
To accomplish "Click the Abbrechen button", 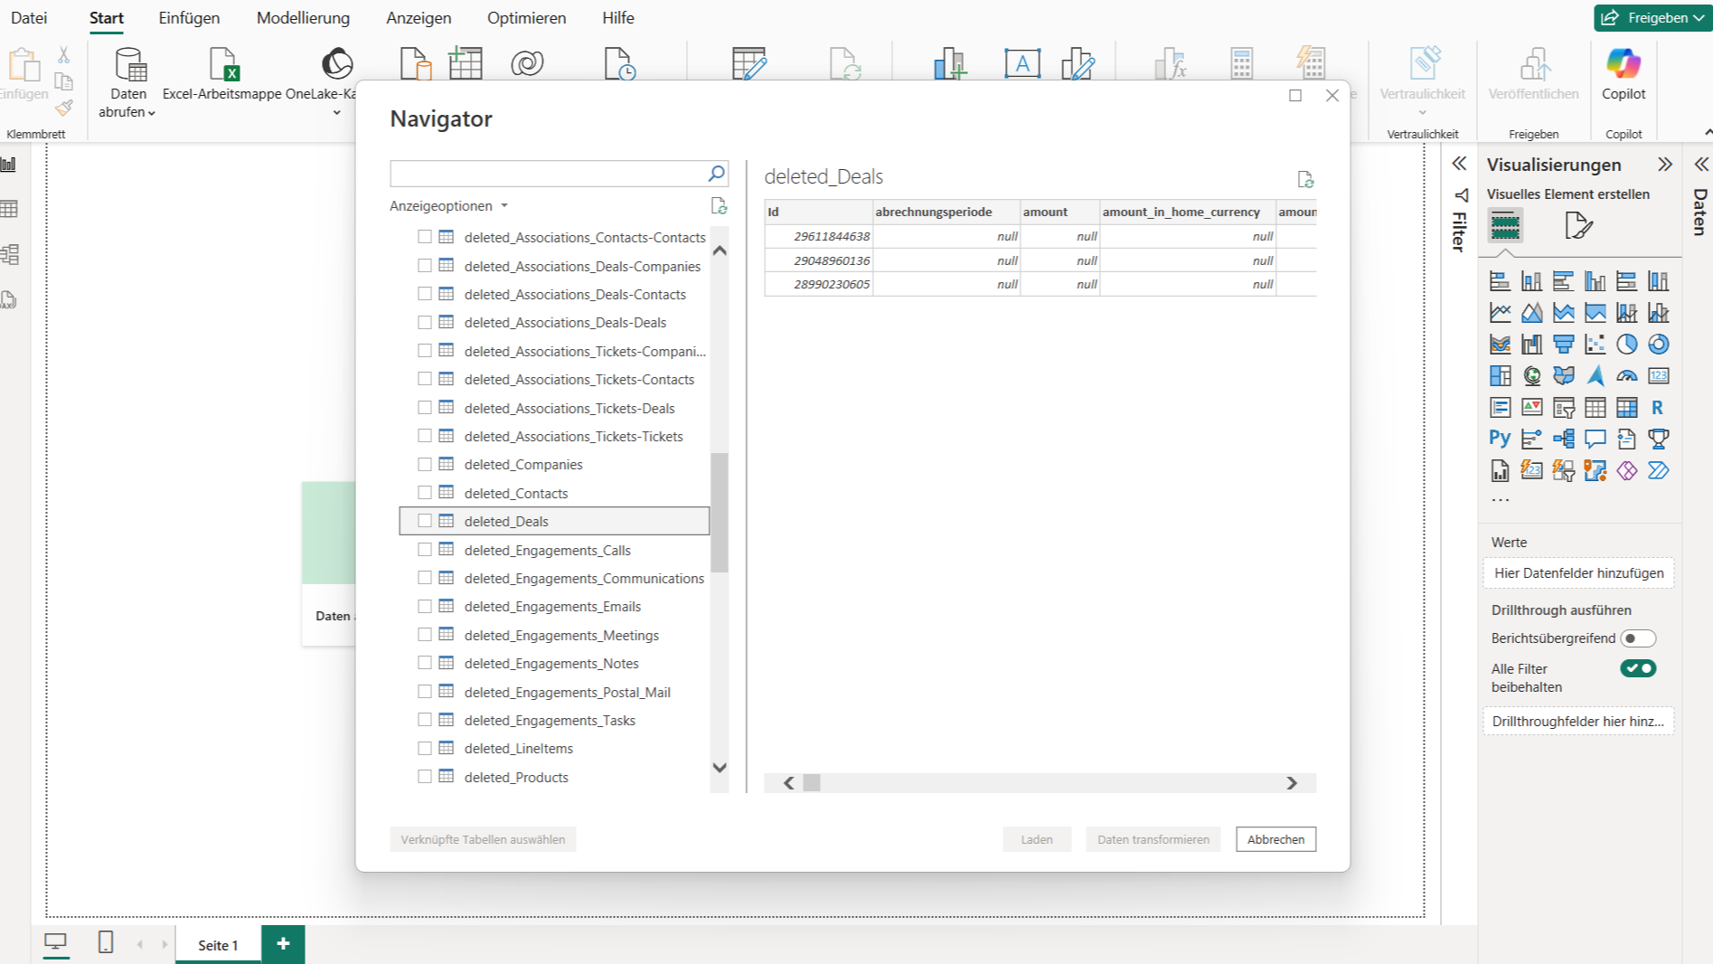I will [x=1275, y=839].
